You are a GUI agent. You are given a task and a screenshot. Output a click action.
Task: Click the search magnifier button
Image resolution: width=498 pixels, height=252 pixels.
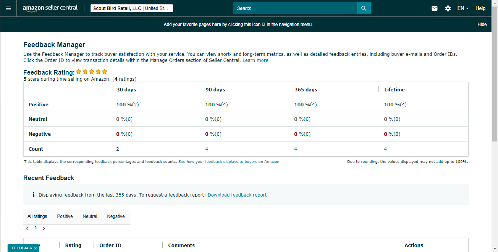[364, 8]
